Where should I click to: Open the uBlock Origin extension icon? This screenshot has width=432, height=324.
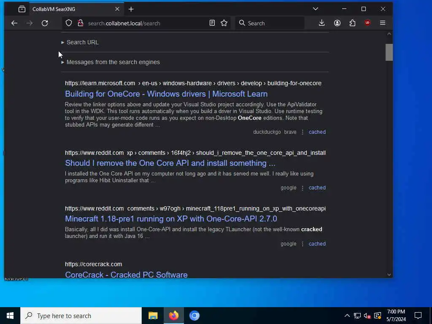(367, 23)
